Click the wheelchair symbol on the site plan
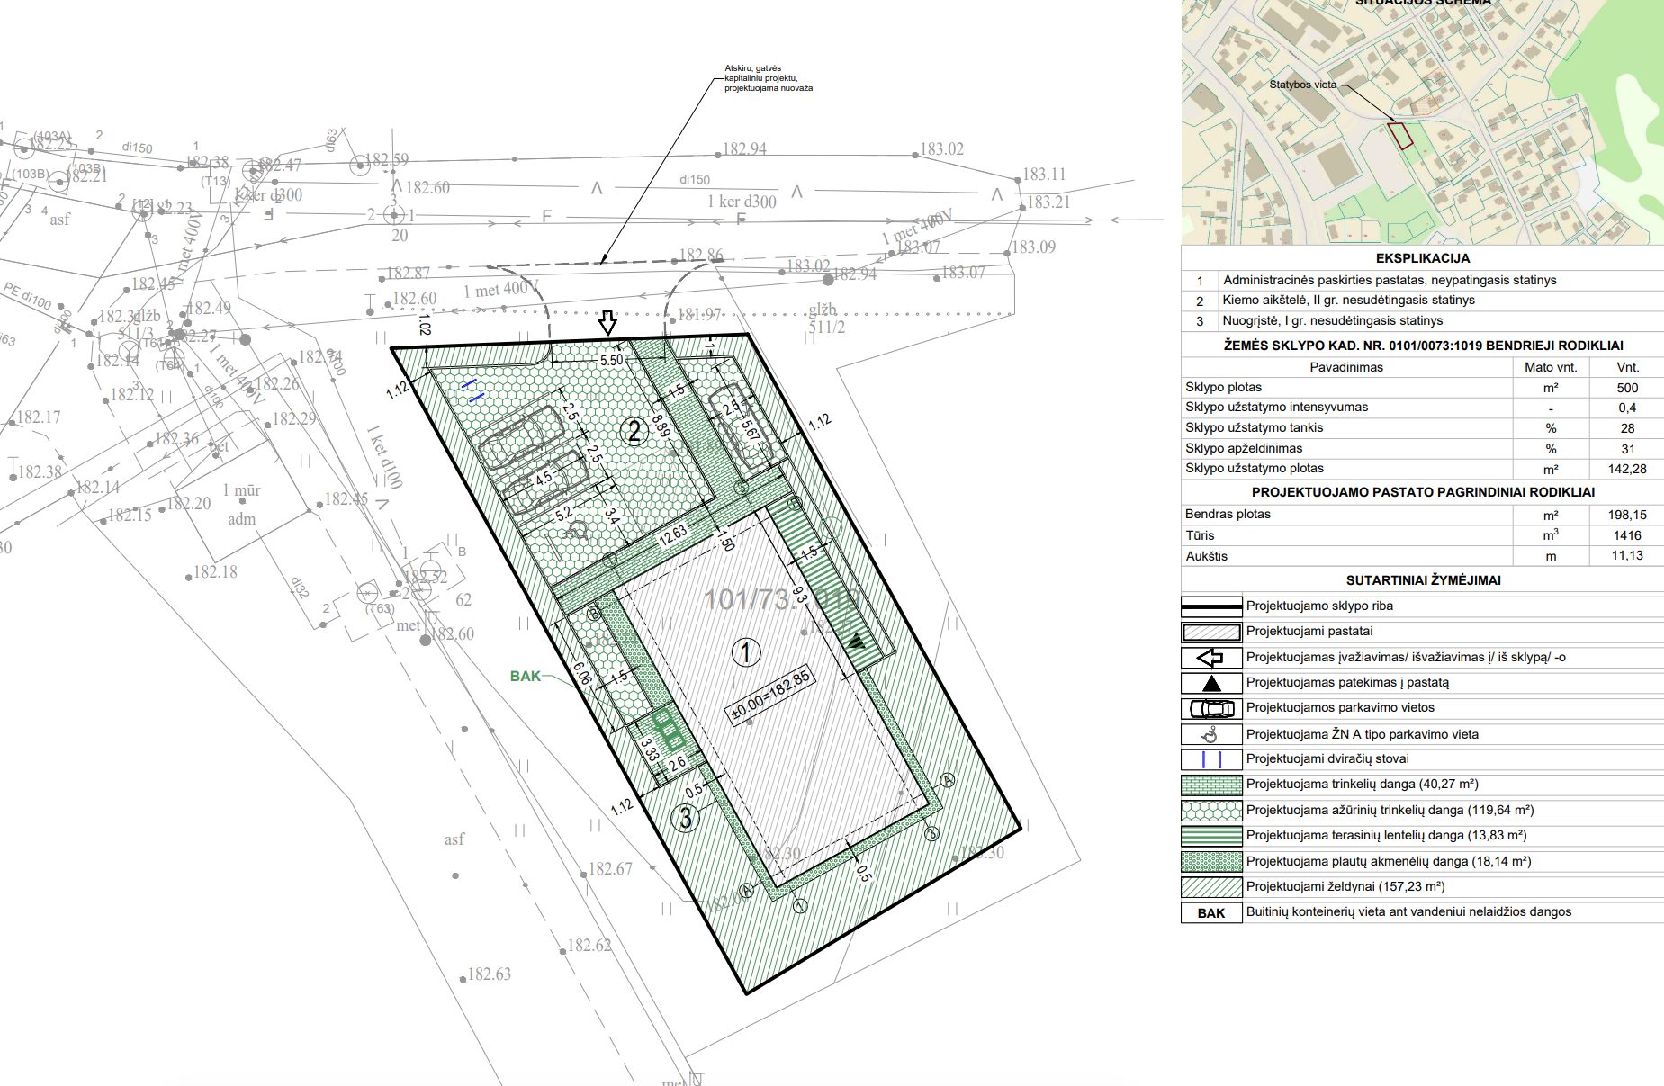 click(x=577, y=530)
